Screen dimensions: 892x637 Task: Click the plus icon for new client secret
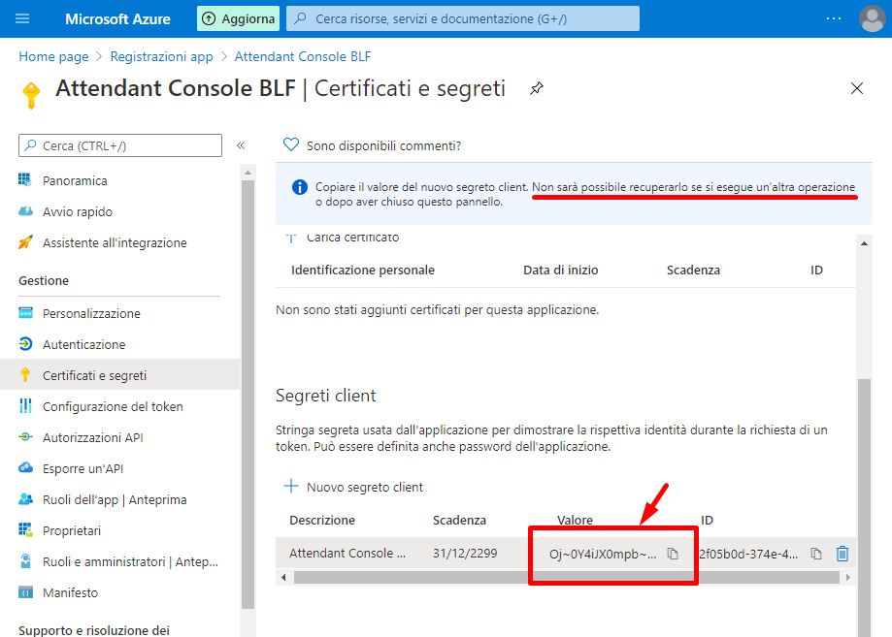pyautogui.click(x=290, y=486)
